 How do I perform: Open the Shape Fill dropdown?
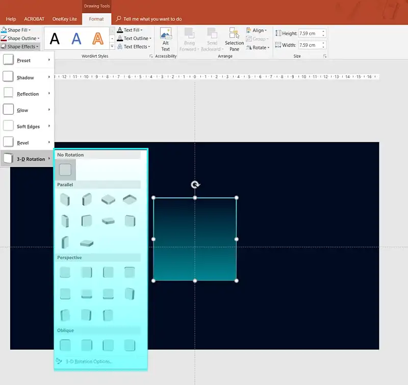coord(16,30)
